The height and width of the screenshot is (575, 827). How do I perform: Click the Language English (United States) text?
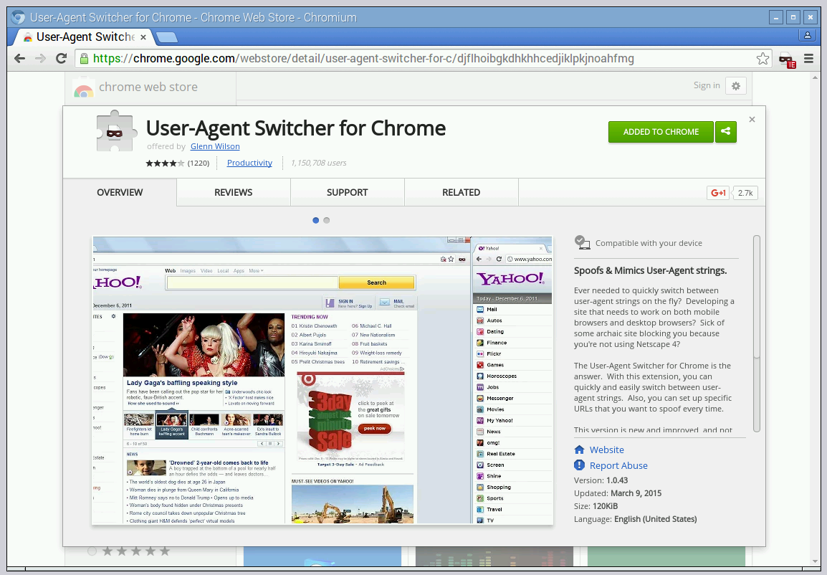(x=636, y=519)
